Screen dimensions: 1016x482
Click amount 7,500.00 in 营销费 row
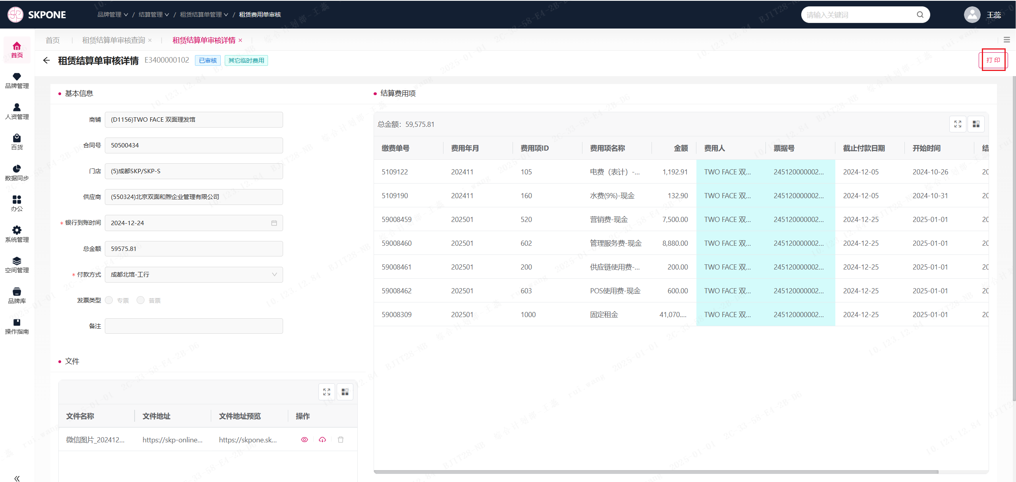point(675,219)
